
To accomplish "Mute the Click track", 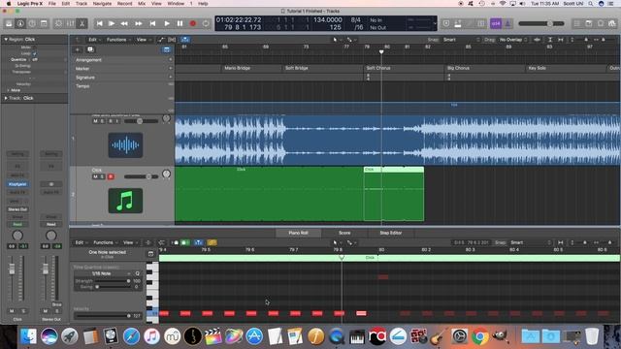I will pyautogui.click(x=95, y=176).
